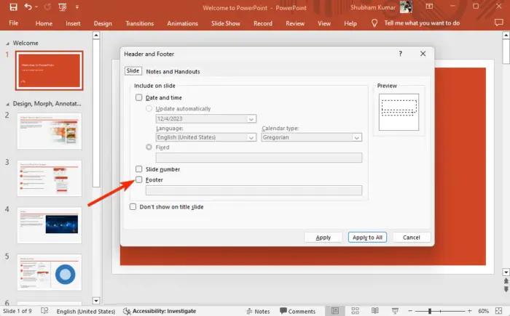The image size is (510, 316).
Task: Open the date format dropdown
Action: pos(251,119)
